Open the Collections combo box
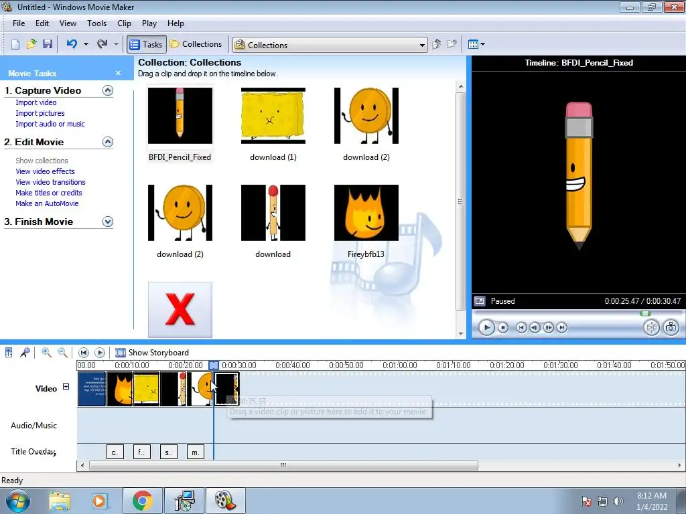The image size is (686, 514). [330, 45]
